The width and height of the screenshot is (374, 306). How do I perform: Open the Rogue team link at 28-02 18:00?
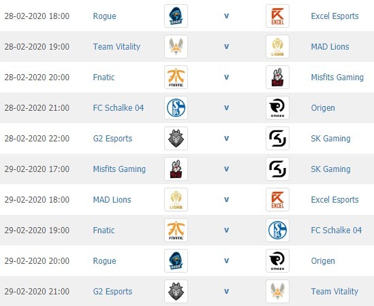pos(104,16)
